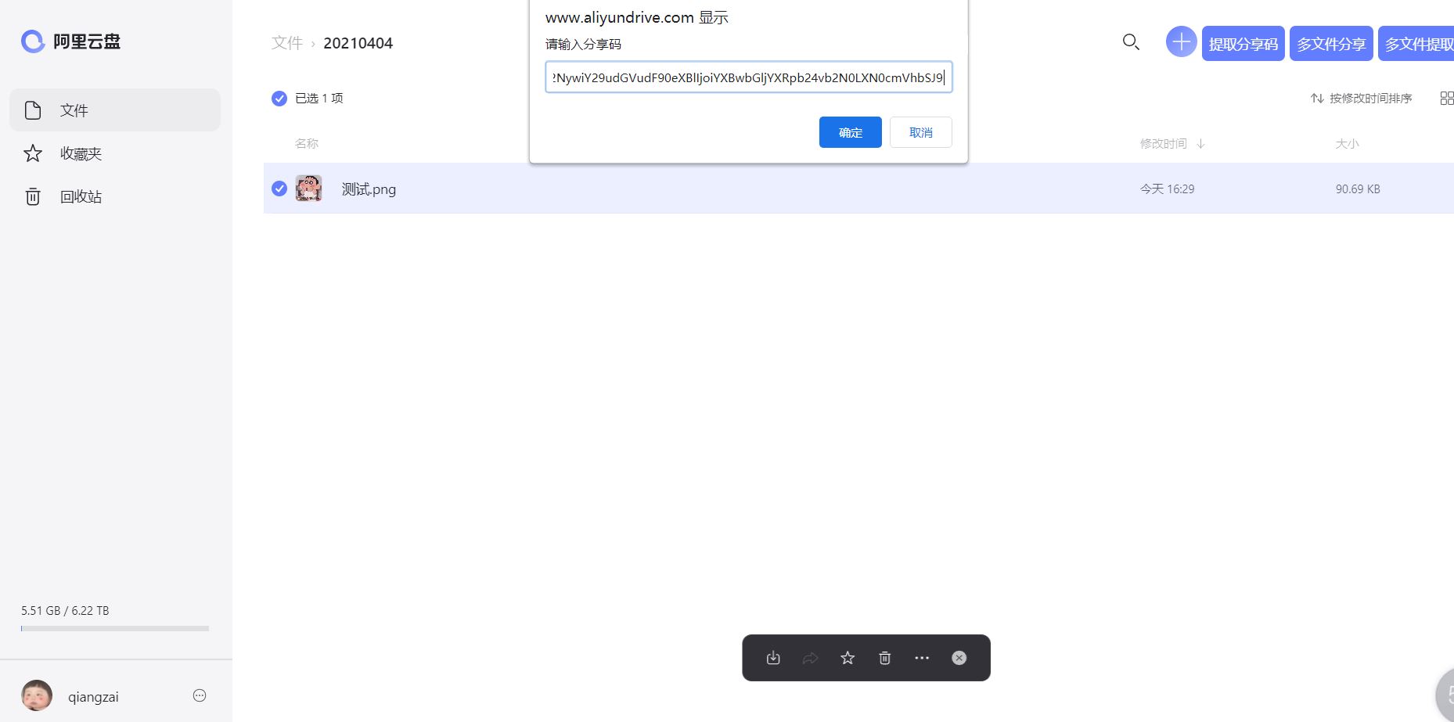Click the blue plus upload button
The width and height of the screenshot is (1454, 722).
pos(1181,42)
